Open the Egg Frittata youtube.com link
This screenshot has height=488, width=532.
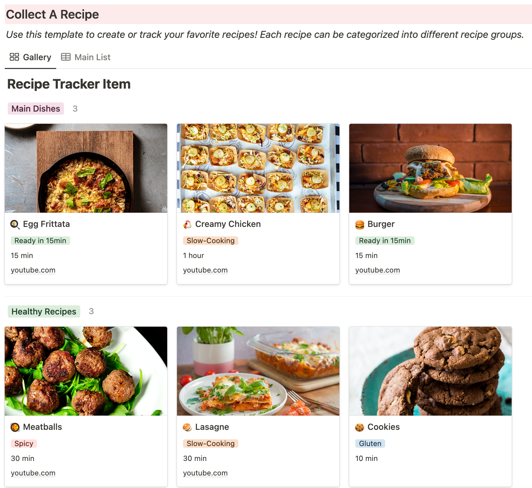33,270
